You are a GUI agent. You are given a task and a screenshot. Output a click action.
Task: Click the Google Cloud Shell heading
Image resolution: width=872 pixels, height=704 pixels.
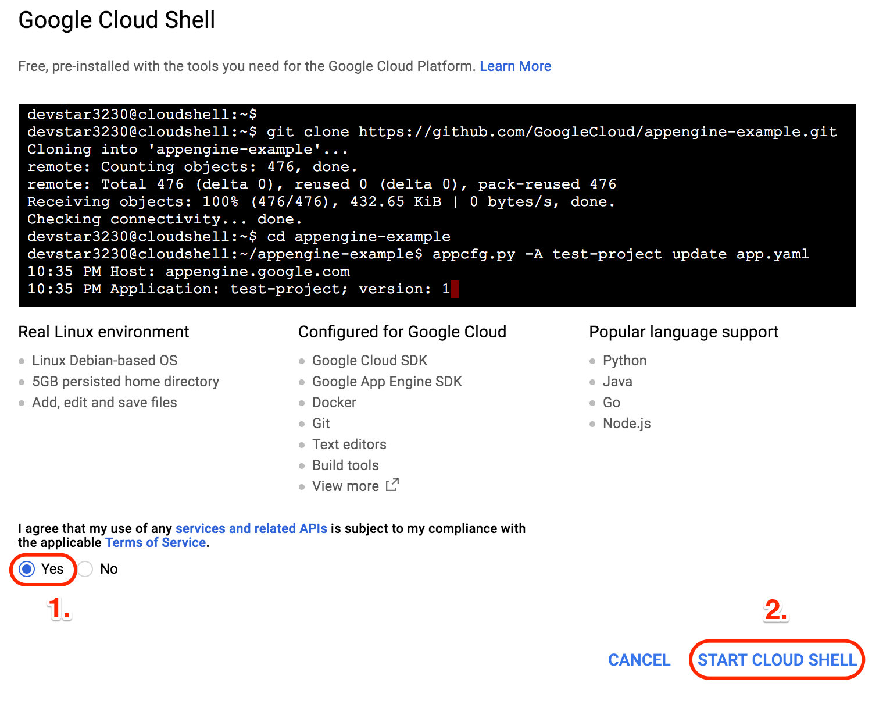(117, 20)
